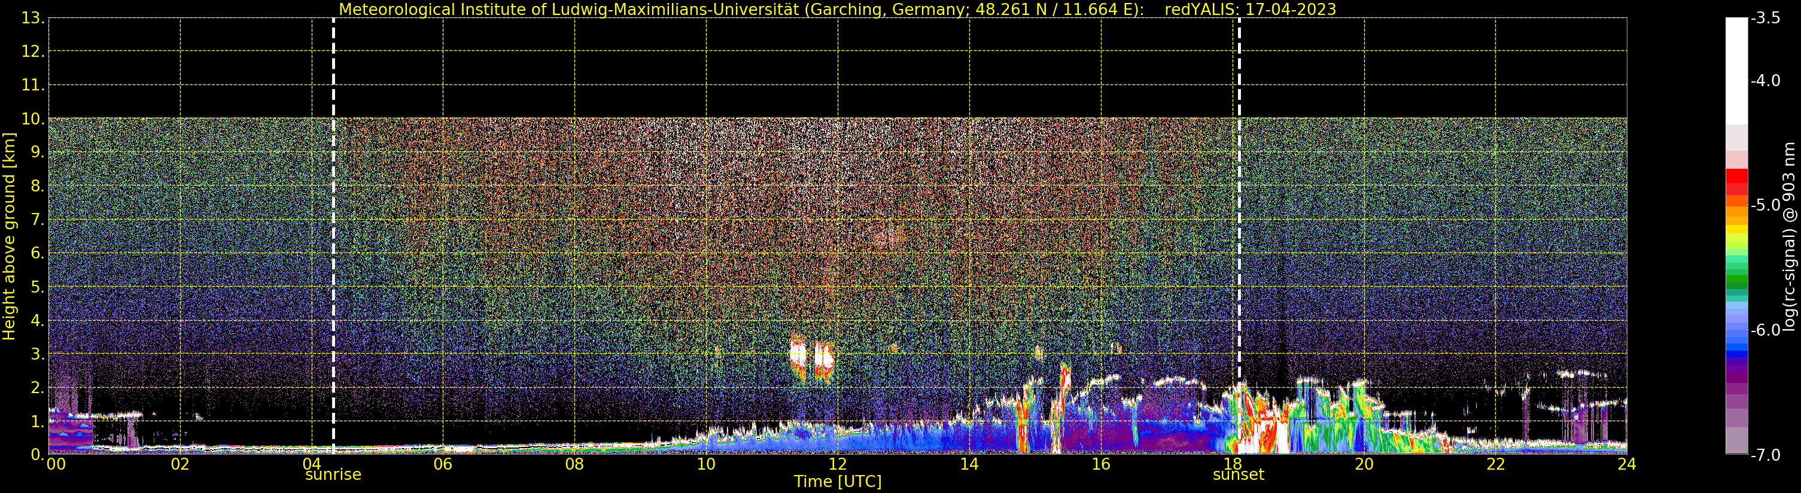Click the '1.' height axis tick label

38,421
